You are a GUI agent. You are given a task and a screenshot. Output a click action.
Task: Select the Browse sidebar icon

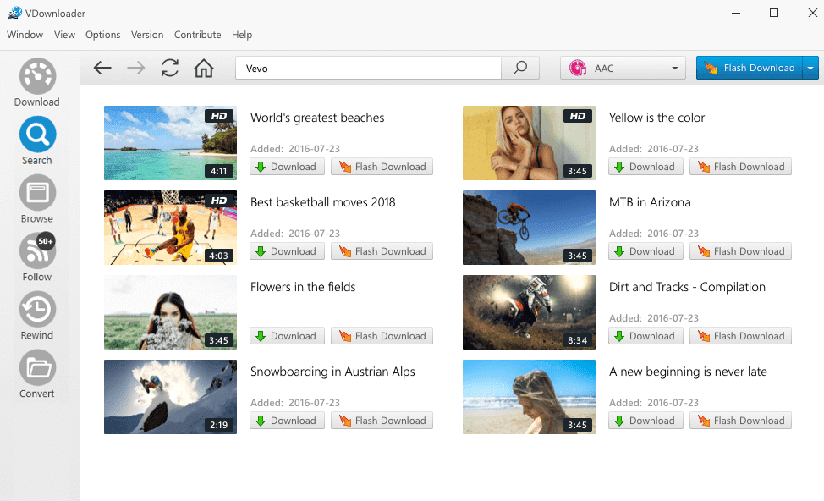36,193
